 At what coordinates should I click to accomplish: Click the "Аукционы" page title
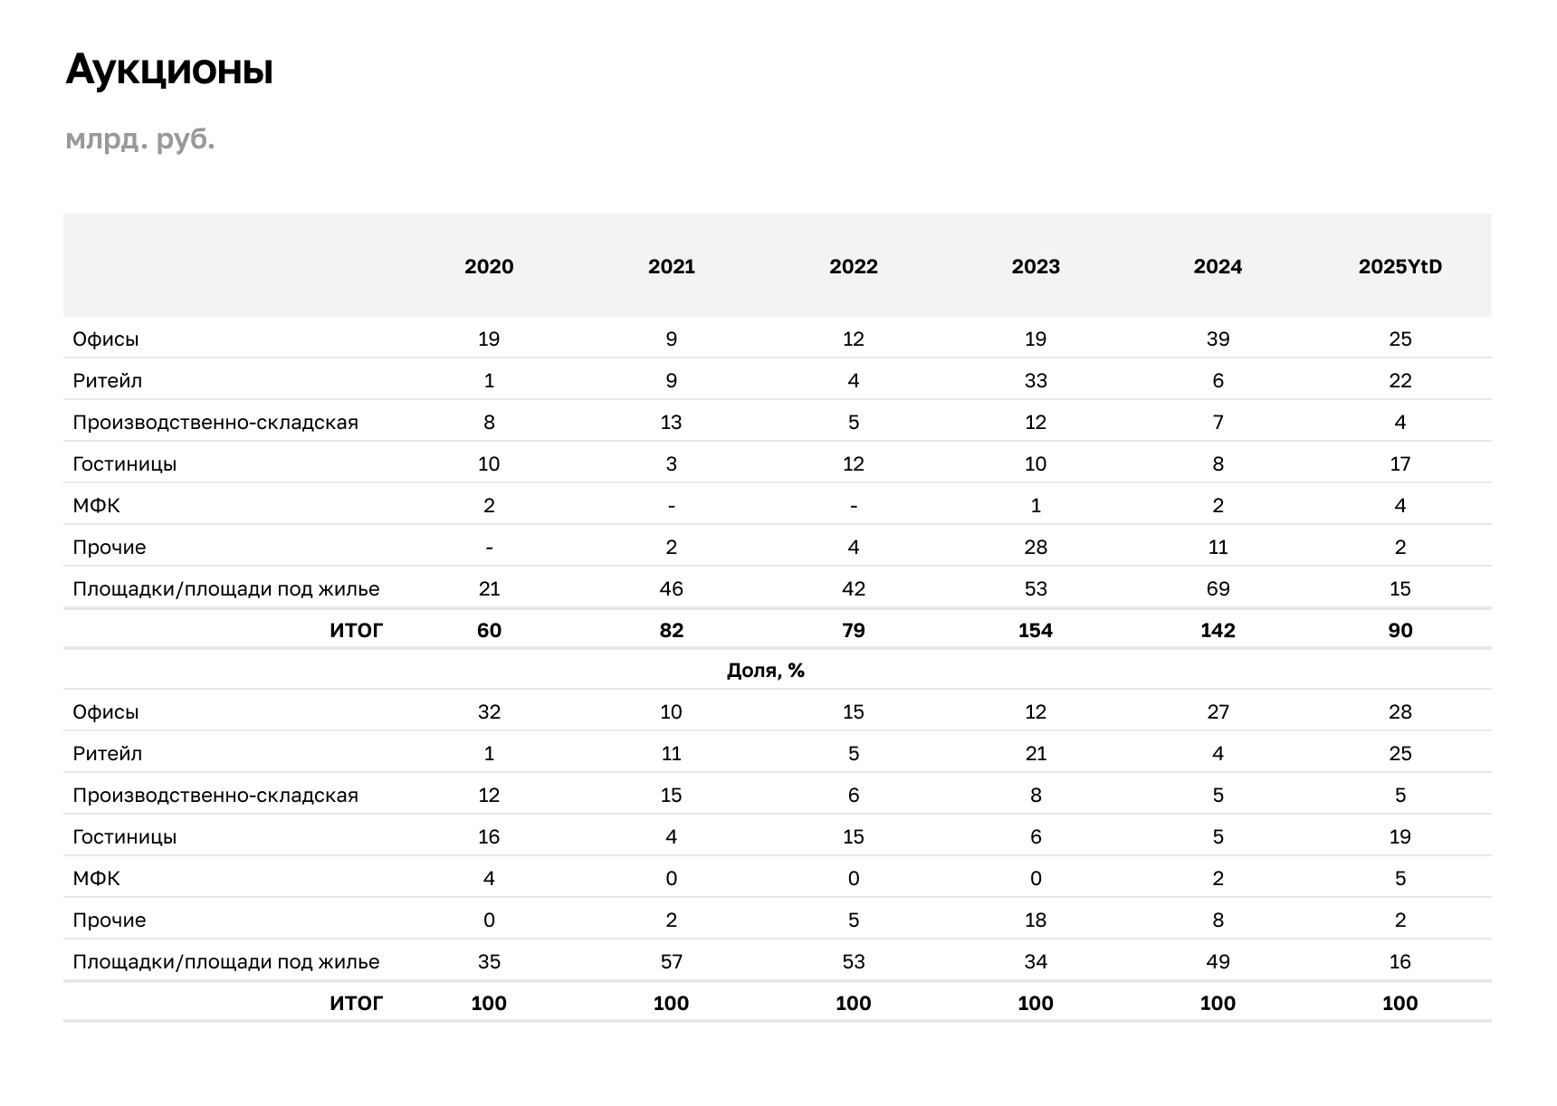[x=169, y=70]
